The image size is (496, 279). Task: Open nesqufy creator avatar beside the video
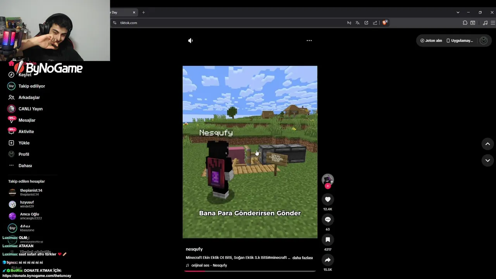click(328, 179)
